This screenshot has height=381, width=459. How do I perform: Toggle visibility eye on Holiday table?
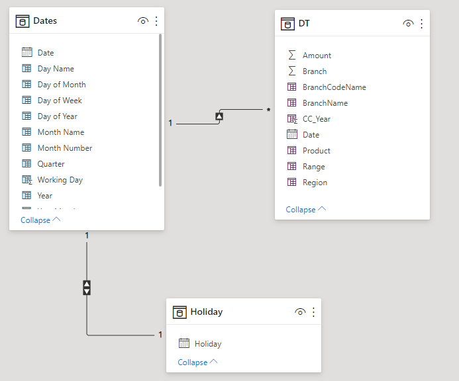point(300,312)
